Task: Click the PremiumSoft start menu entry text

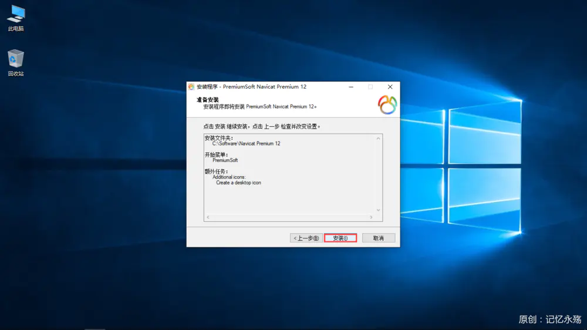Action: click(225, 160)
